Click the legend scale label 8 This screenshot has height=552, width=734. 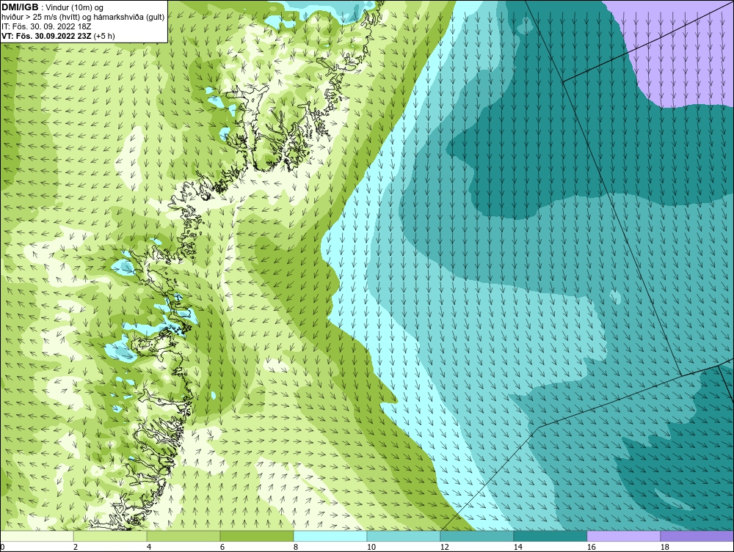pyautogui.click(x=295, y=547)
